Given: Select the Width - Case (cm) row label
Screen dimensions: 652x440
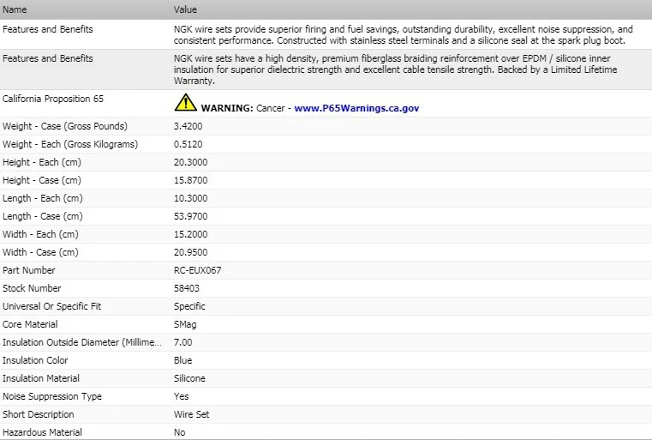Looking at the screenshot, I should pyautogui.click(x=40, y=252).
